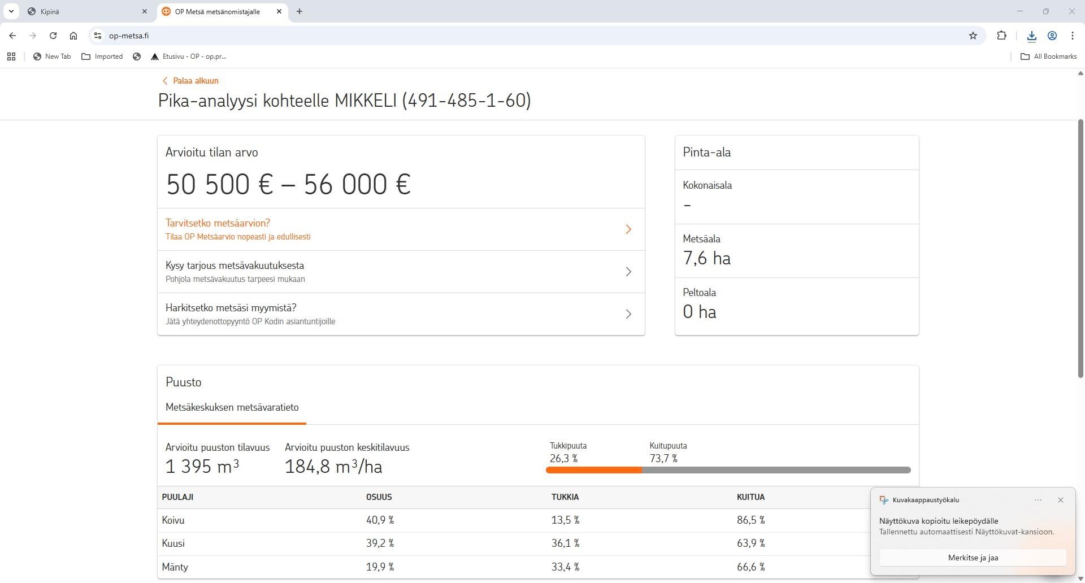1085x583 pixels.
Task: Click the gray Kuitupuuta bar segment
Action: point(776,470)
